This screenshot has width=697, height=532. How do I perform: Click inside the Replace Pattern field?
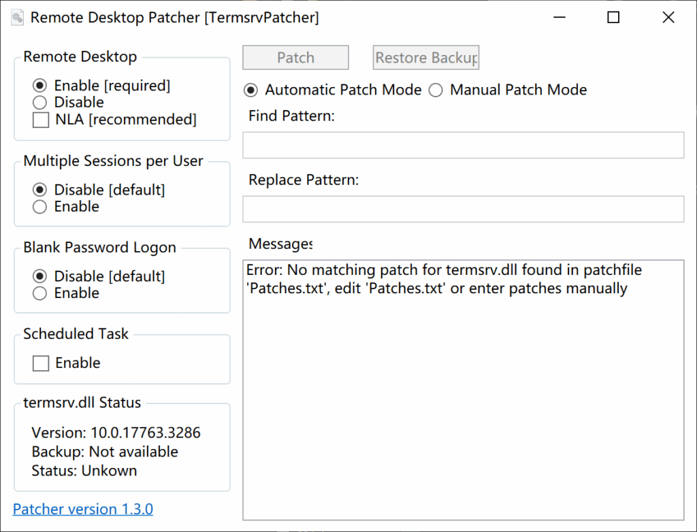coord(463,209)
